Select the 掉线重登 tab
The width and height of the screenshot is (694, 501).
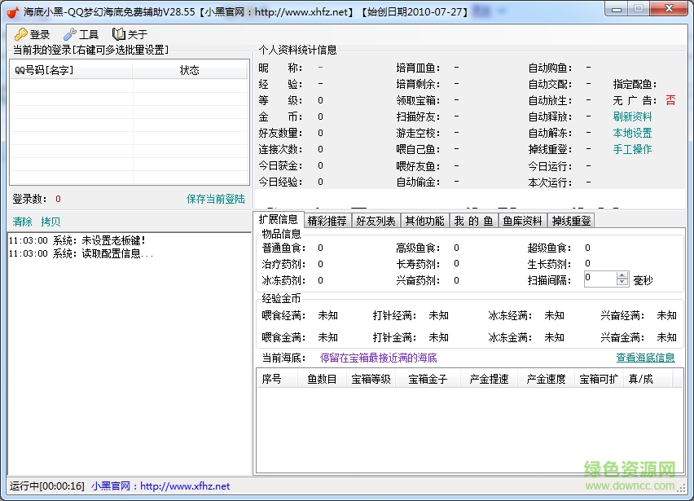point(569,219)
